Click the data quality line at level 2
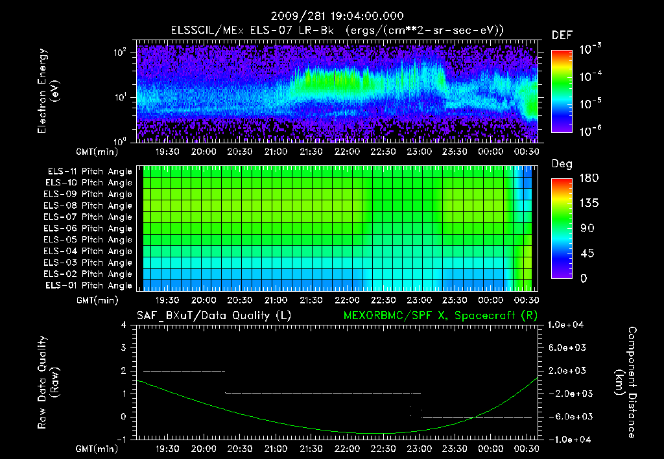 pos(184,371)
